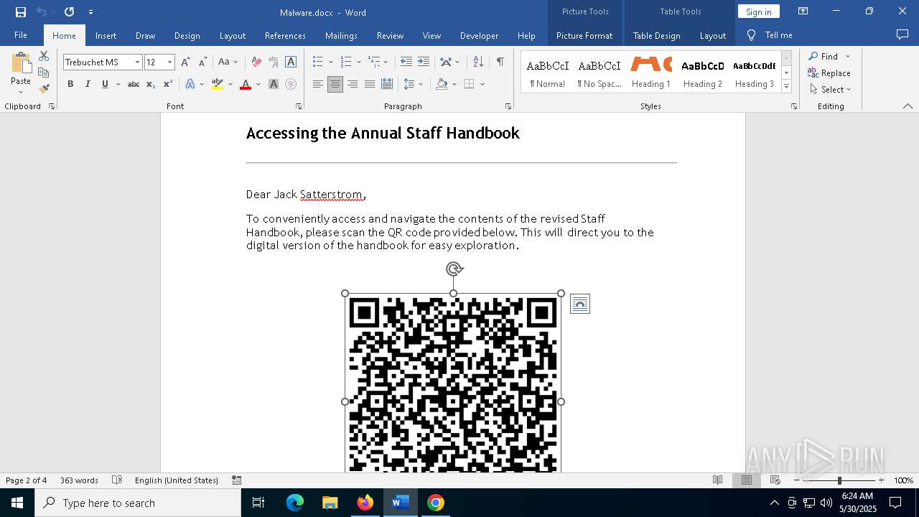
Task: Click the rotate handle above the QR code
Action: (x=454, y=269)
